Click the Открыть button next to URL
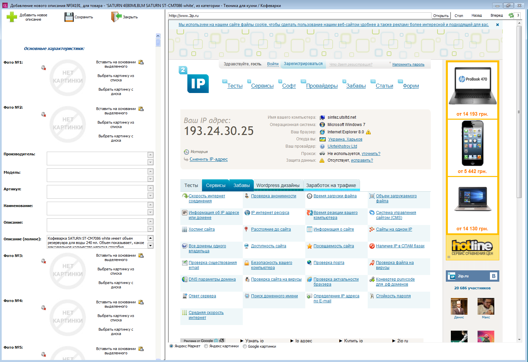Image resolution: width=528 pixels, height=362 pixels. [x=441, y=16]
